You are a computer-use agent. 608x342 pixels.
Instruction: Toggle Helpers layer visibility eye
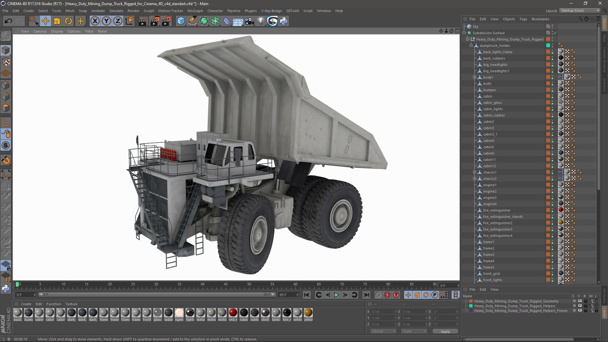coord(580,306)
